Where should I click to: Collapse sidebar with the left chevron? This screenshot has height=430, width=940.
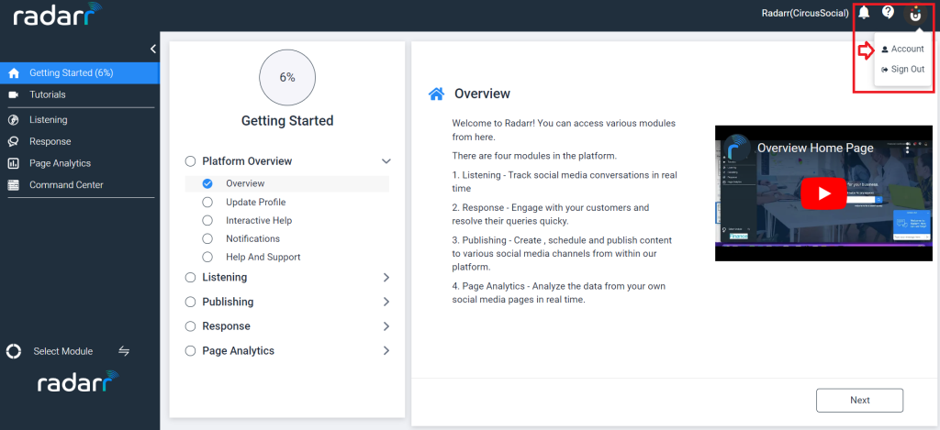[x=153, y=49]
